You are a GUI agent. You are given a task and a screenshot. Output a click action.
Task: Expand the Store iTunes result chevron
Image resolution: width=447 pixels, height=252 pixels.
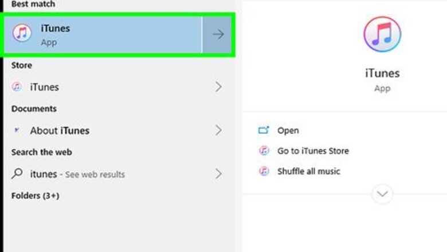pyautogui.click(x=218, y=87)
